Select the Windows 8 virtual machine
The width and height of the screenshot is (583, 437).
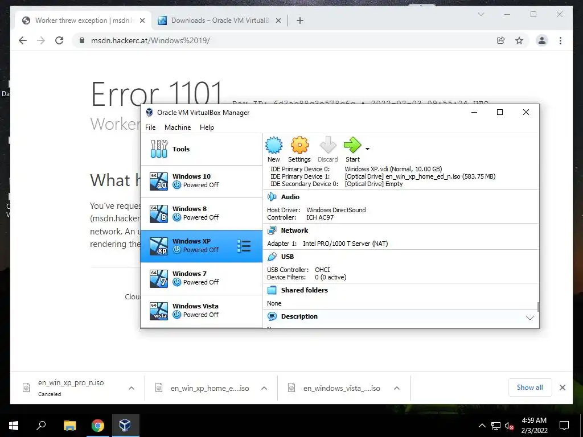202,214
